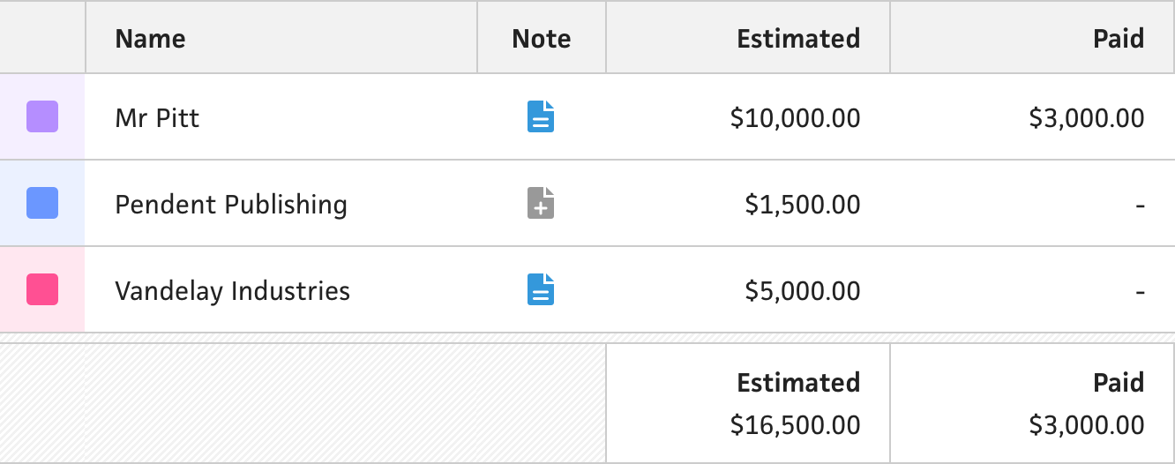Click Pendent Publishing's blue color swatch

pyautogui.click(x=42, y=203)
